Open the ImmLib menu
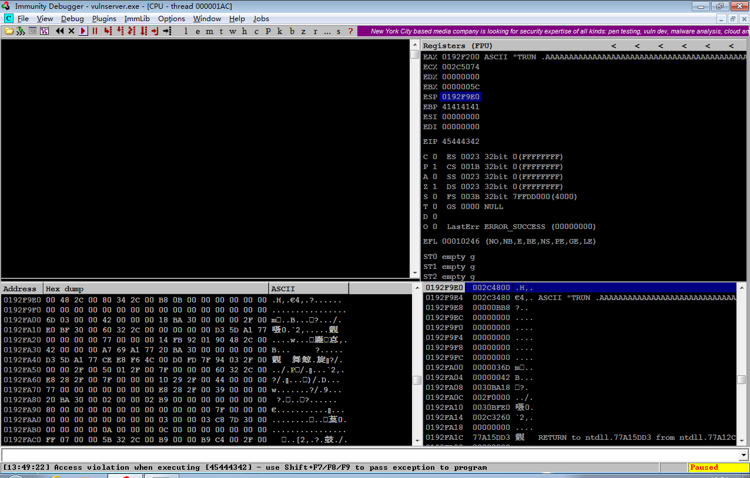750x478 pixels. point(137,19)
